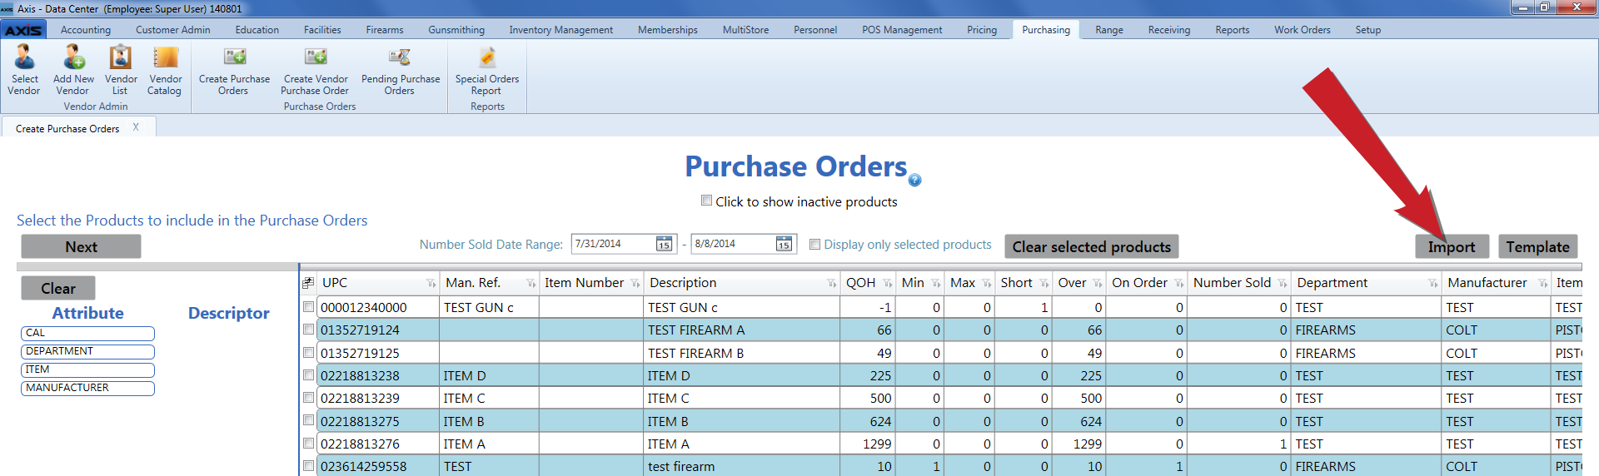
Task: Open the Reports ribbon tab
Action: 1232,30
